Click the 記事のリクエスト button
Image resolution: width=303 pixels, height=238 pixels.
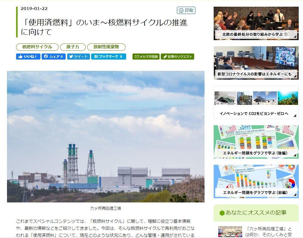tap(178, 57)
